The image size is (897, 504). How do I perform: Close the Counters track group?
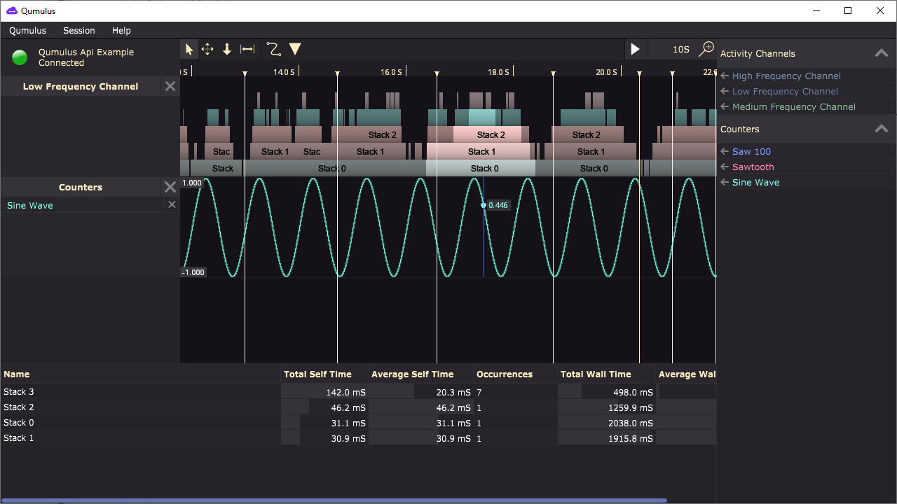click(170, 187)
